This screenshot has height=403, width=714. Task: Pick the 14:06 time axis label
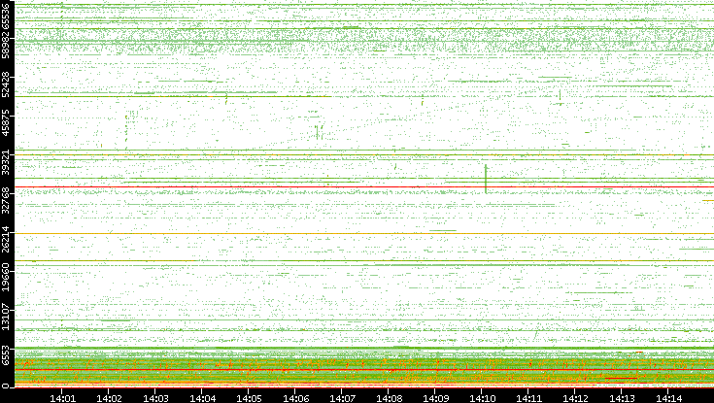coord(295,399)
